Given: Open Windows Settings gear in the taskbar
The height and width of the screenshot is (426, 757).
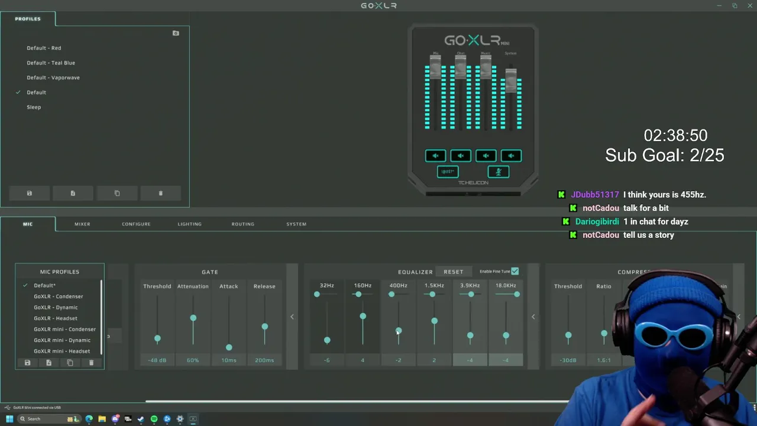Looking at the screenshot, I should (180, 419).
